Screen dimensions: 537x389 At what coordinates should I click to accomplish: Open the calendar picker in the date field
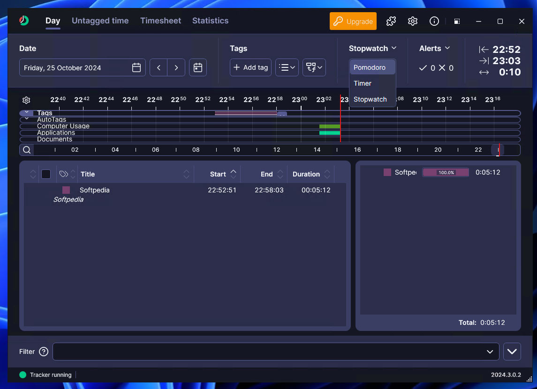click(136, 68)
